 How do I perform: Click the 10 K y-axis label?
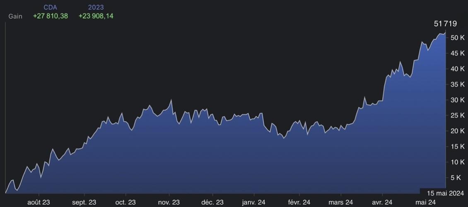[458, 162]
